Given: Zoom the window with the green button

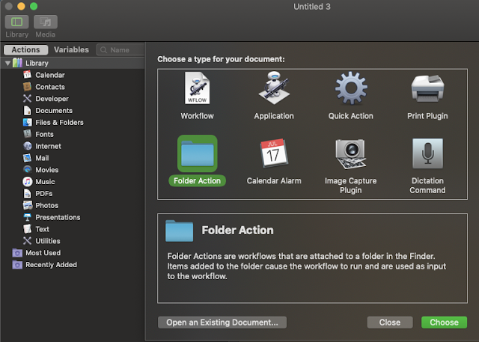Looking at the screenshot, I should (34, 6).
